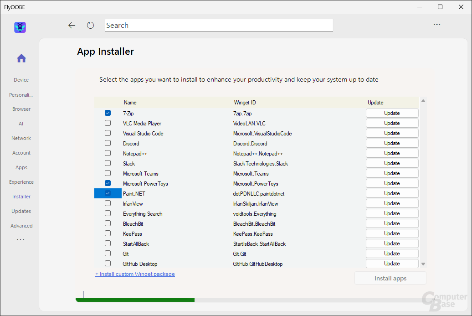The image size is (472, 316).
Task: Click the Update button for 7-Zip
Action: [x=392, y=113]
